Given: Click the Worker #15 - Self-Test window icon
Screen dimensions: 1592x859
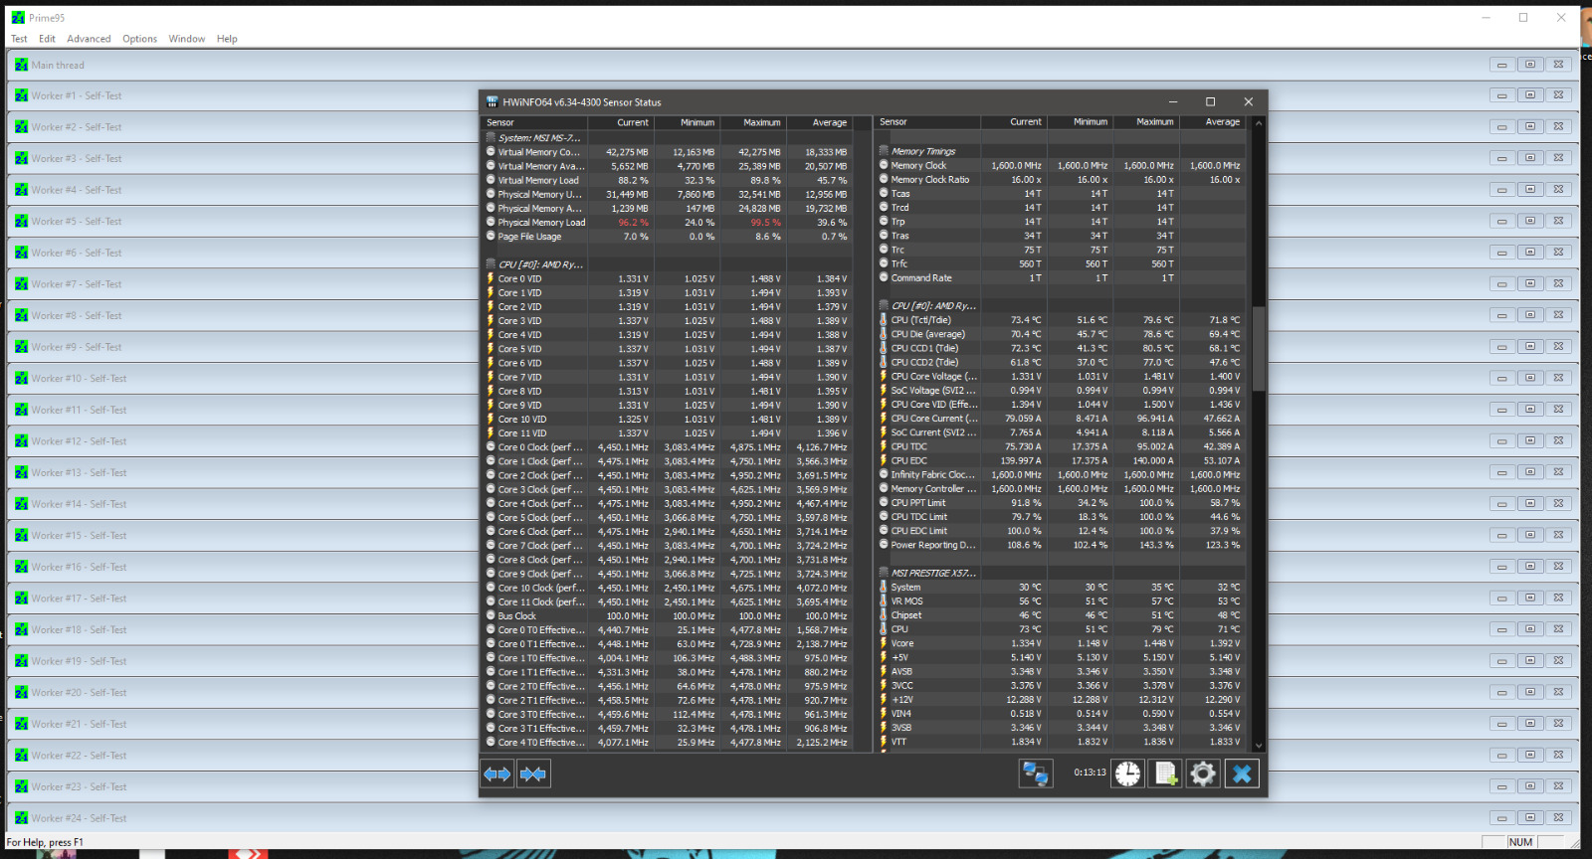Looking at the screenshot, I should 21,536.
